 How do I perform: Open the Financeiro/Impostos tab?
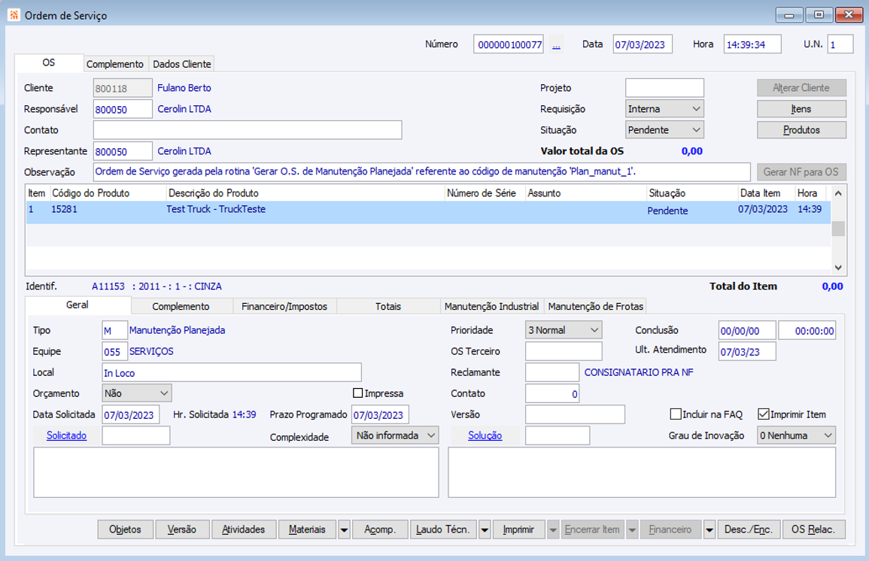(284, 306)
